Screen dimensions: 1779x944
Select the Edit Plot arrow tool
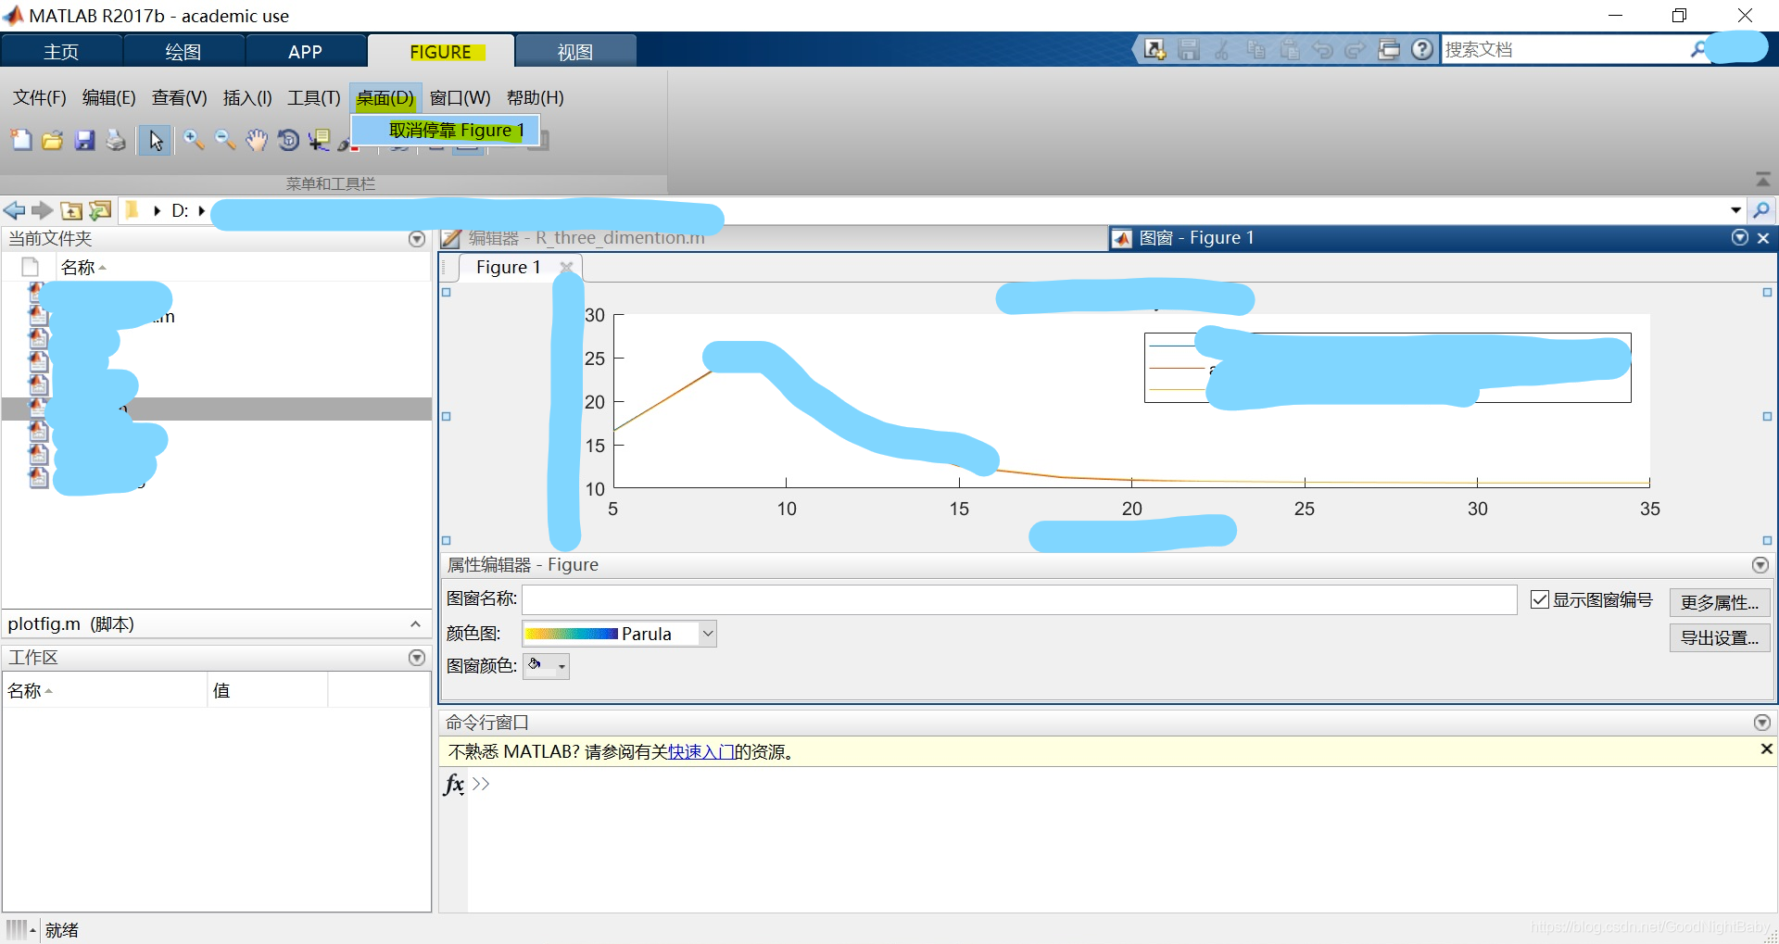tap(155, 140)
